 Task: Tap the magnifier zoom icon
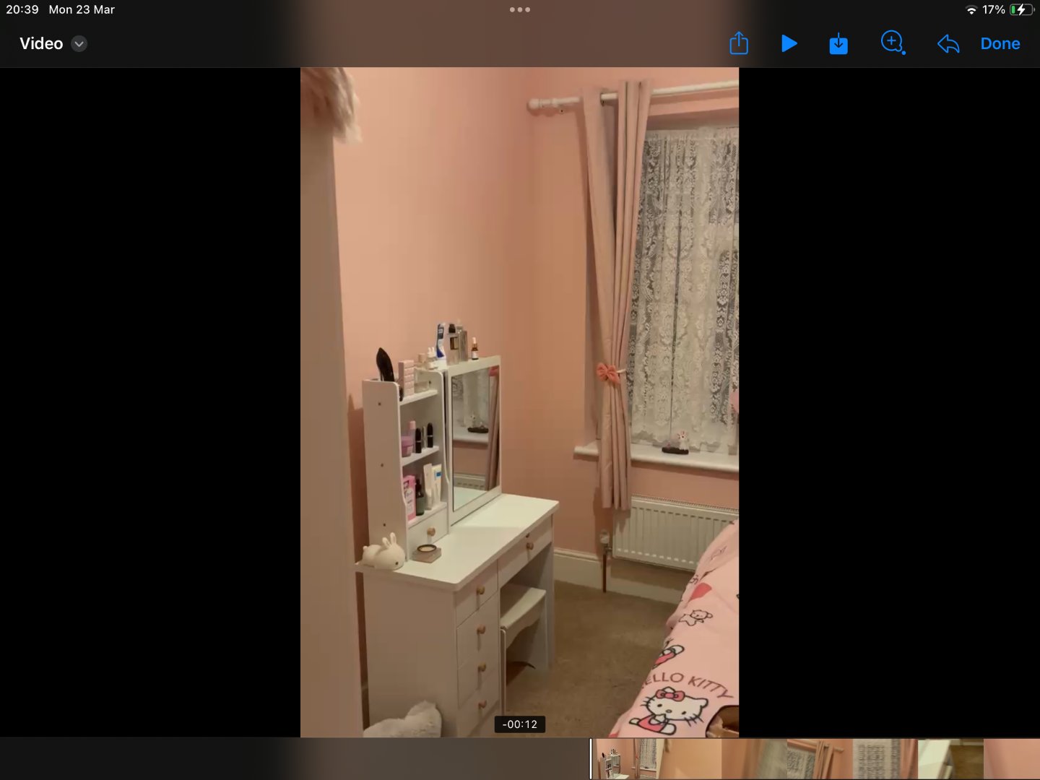[893, 43]
